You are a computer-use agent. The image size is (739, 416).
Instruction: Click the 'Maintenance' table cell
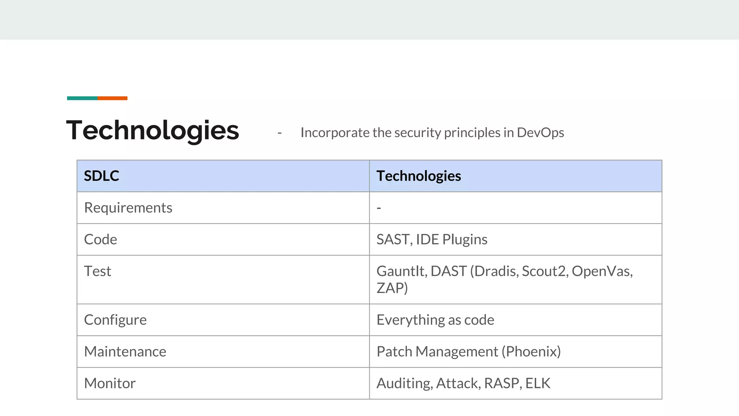pos(223,352)
